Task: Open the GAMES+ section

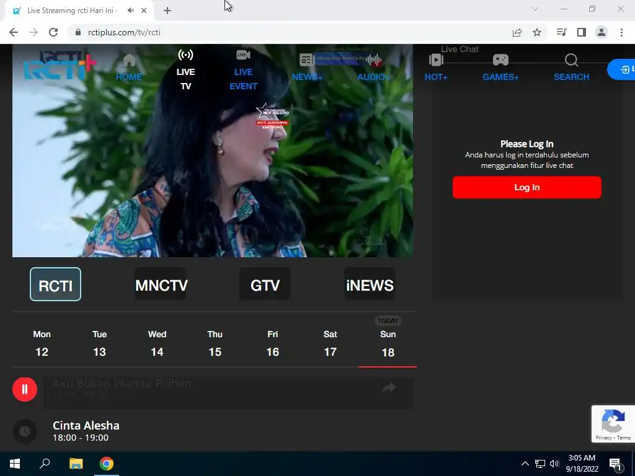Action: pyautogui.click(x=500, y=67)
